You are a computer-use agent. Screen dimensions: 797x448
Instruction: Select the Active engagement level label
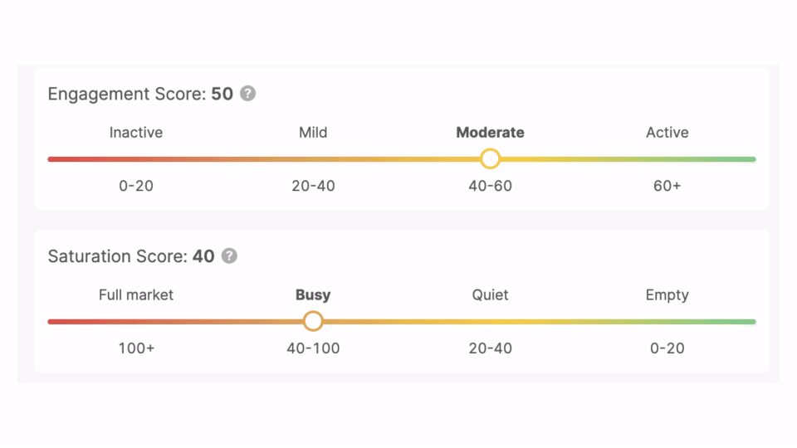pyautogui.click(x=667, y=133)
